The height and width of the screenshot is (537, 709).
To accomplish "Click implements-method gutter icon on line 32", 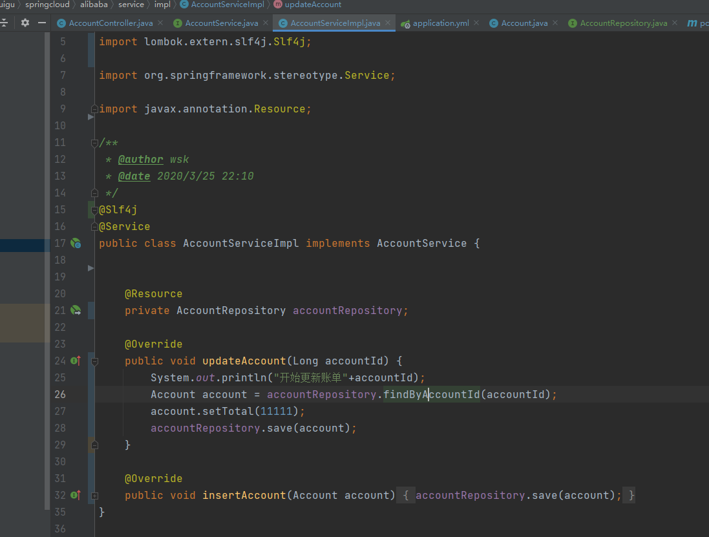I will coord(76,495).
